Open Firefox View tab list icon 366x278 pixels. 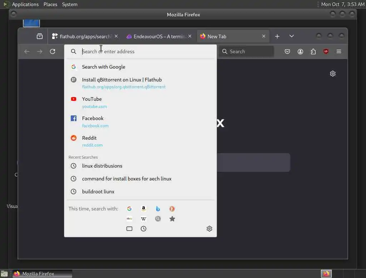pyautogui.click(x=40, y=36)
